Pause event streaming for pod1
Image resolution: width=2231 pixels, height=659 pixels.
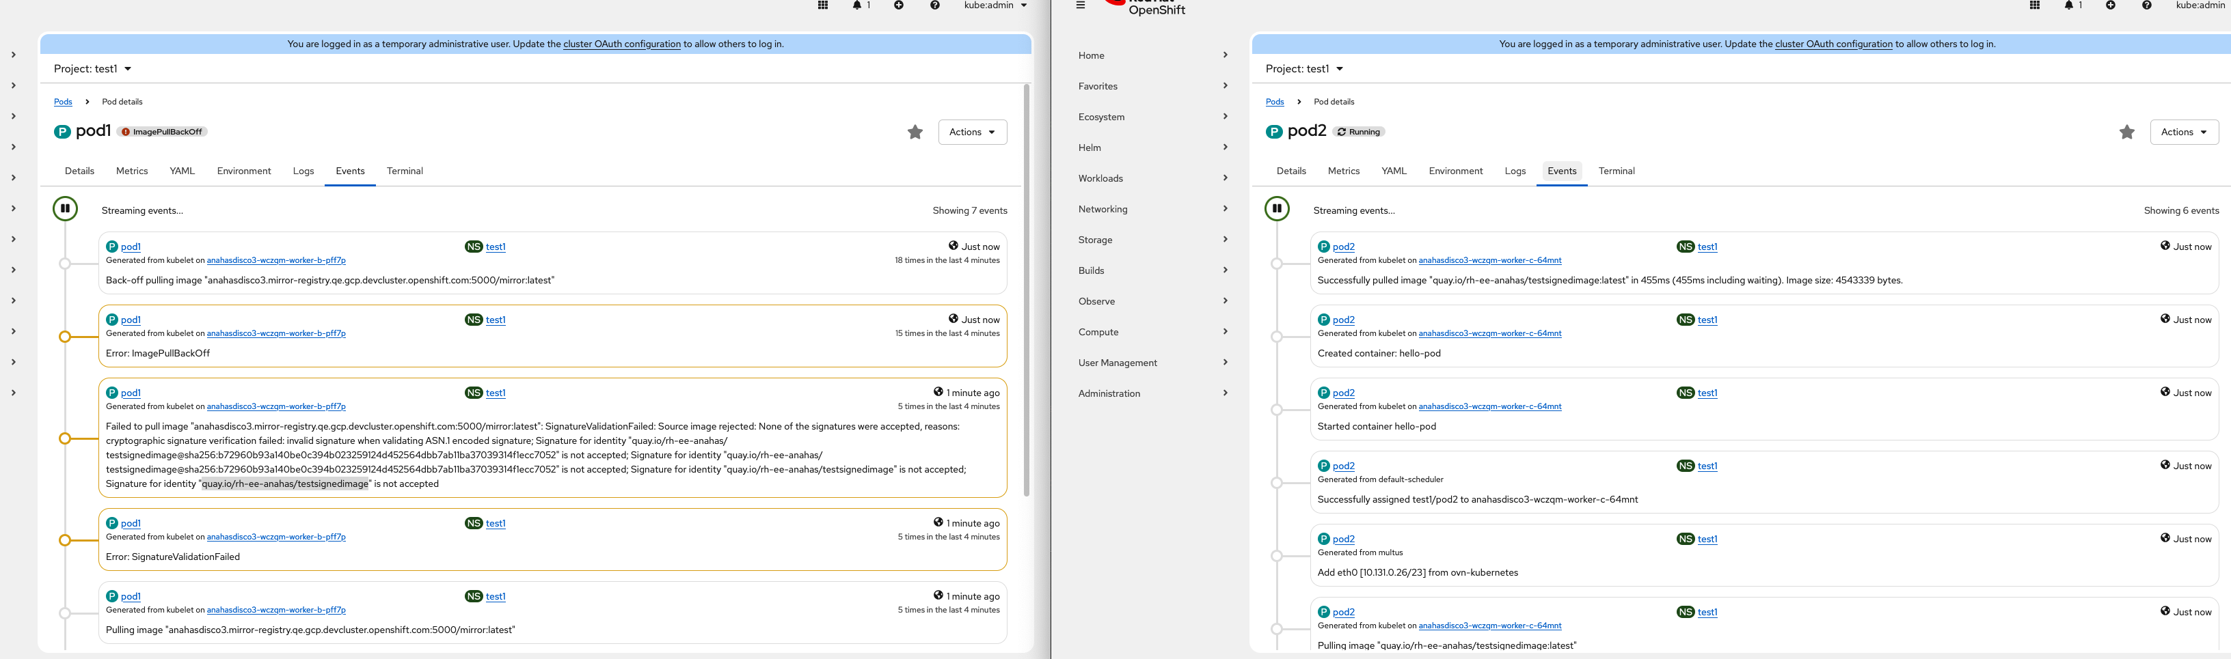click(x=65, y=208)
